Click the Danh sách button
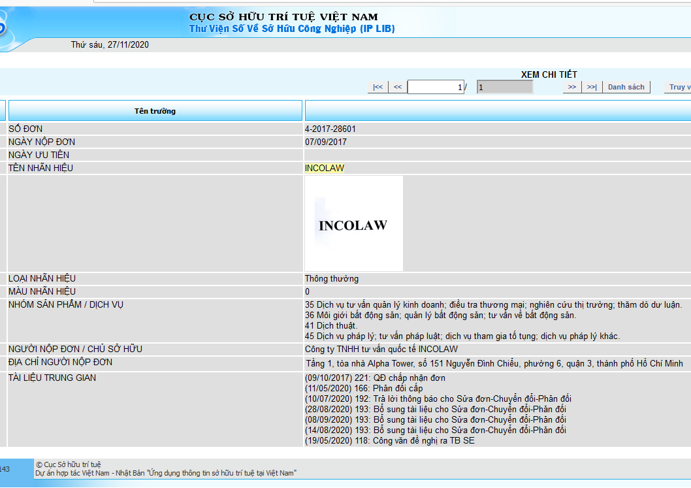This screenshot has width=691, height=488. tap(626, 87)
